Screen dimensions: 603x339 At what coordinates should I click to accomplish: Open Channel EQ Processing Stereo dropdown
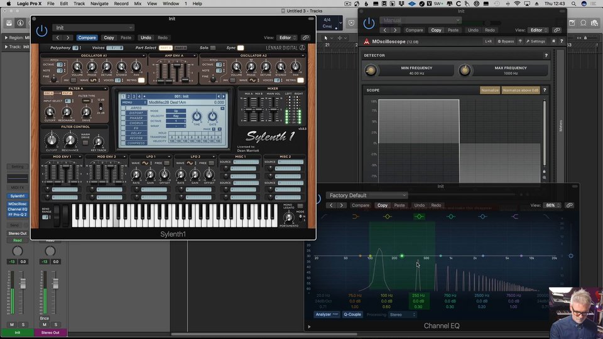click(x=402, y=315)
